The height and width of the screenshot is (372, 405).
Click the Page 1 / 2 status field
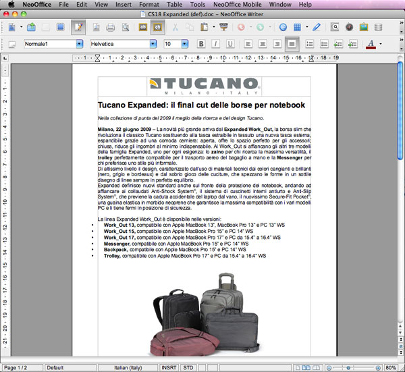pos(22,367)
